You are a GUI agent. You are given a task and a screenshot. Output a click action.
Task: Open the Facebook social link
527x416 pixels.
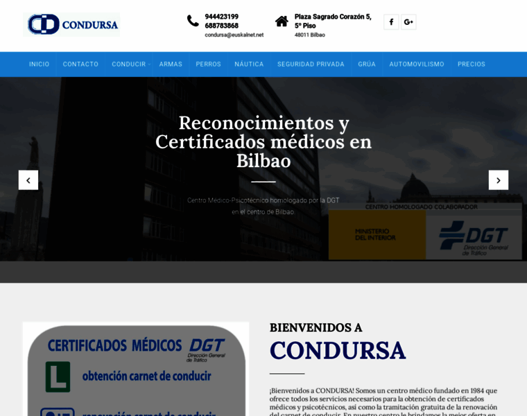[x=391, y=22]
